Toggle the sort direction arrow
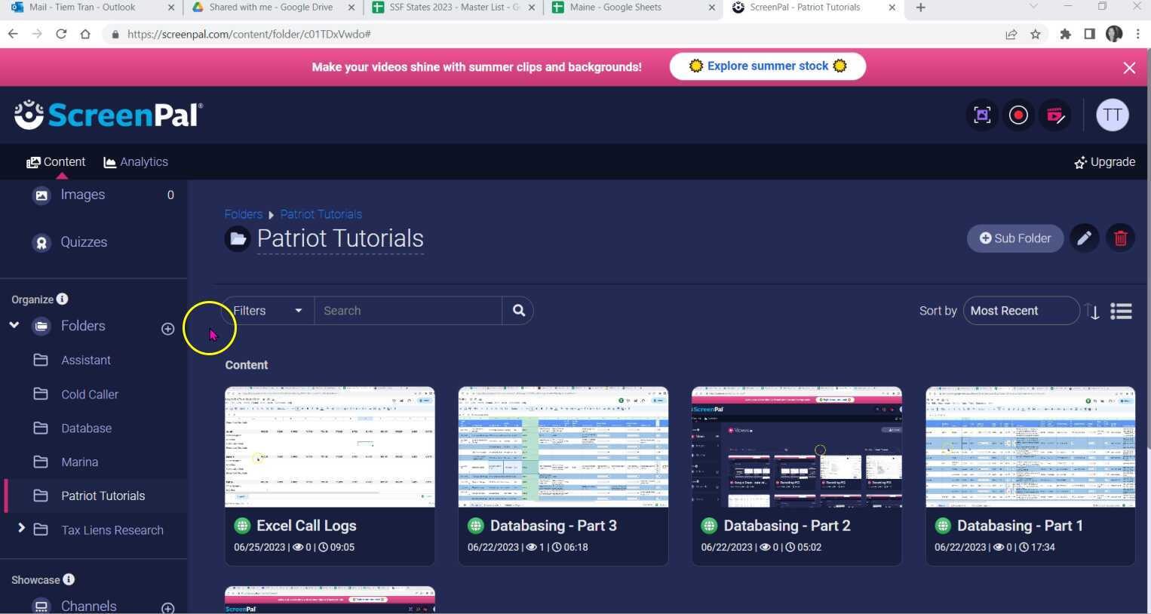This screenshot has height=614, width=1151. click(1092, 312)
